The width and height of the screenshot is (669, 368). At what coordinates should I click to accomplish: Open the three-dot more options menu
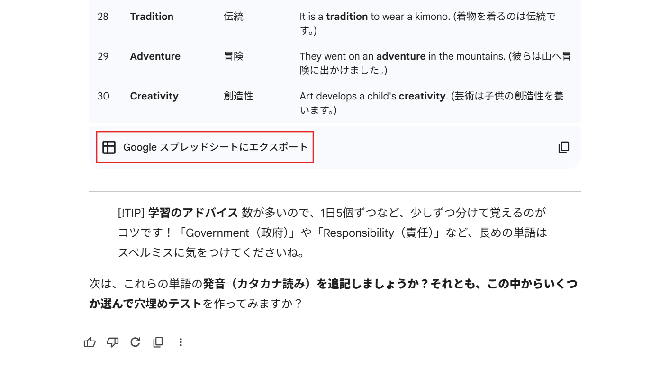tap(181, 342)
